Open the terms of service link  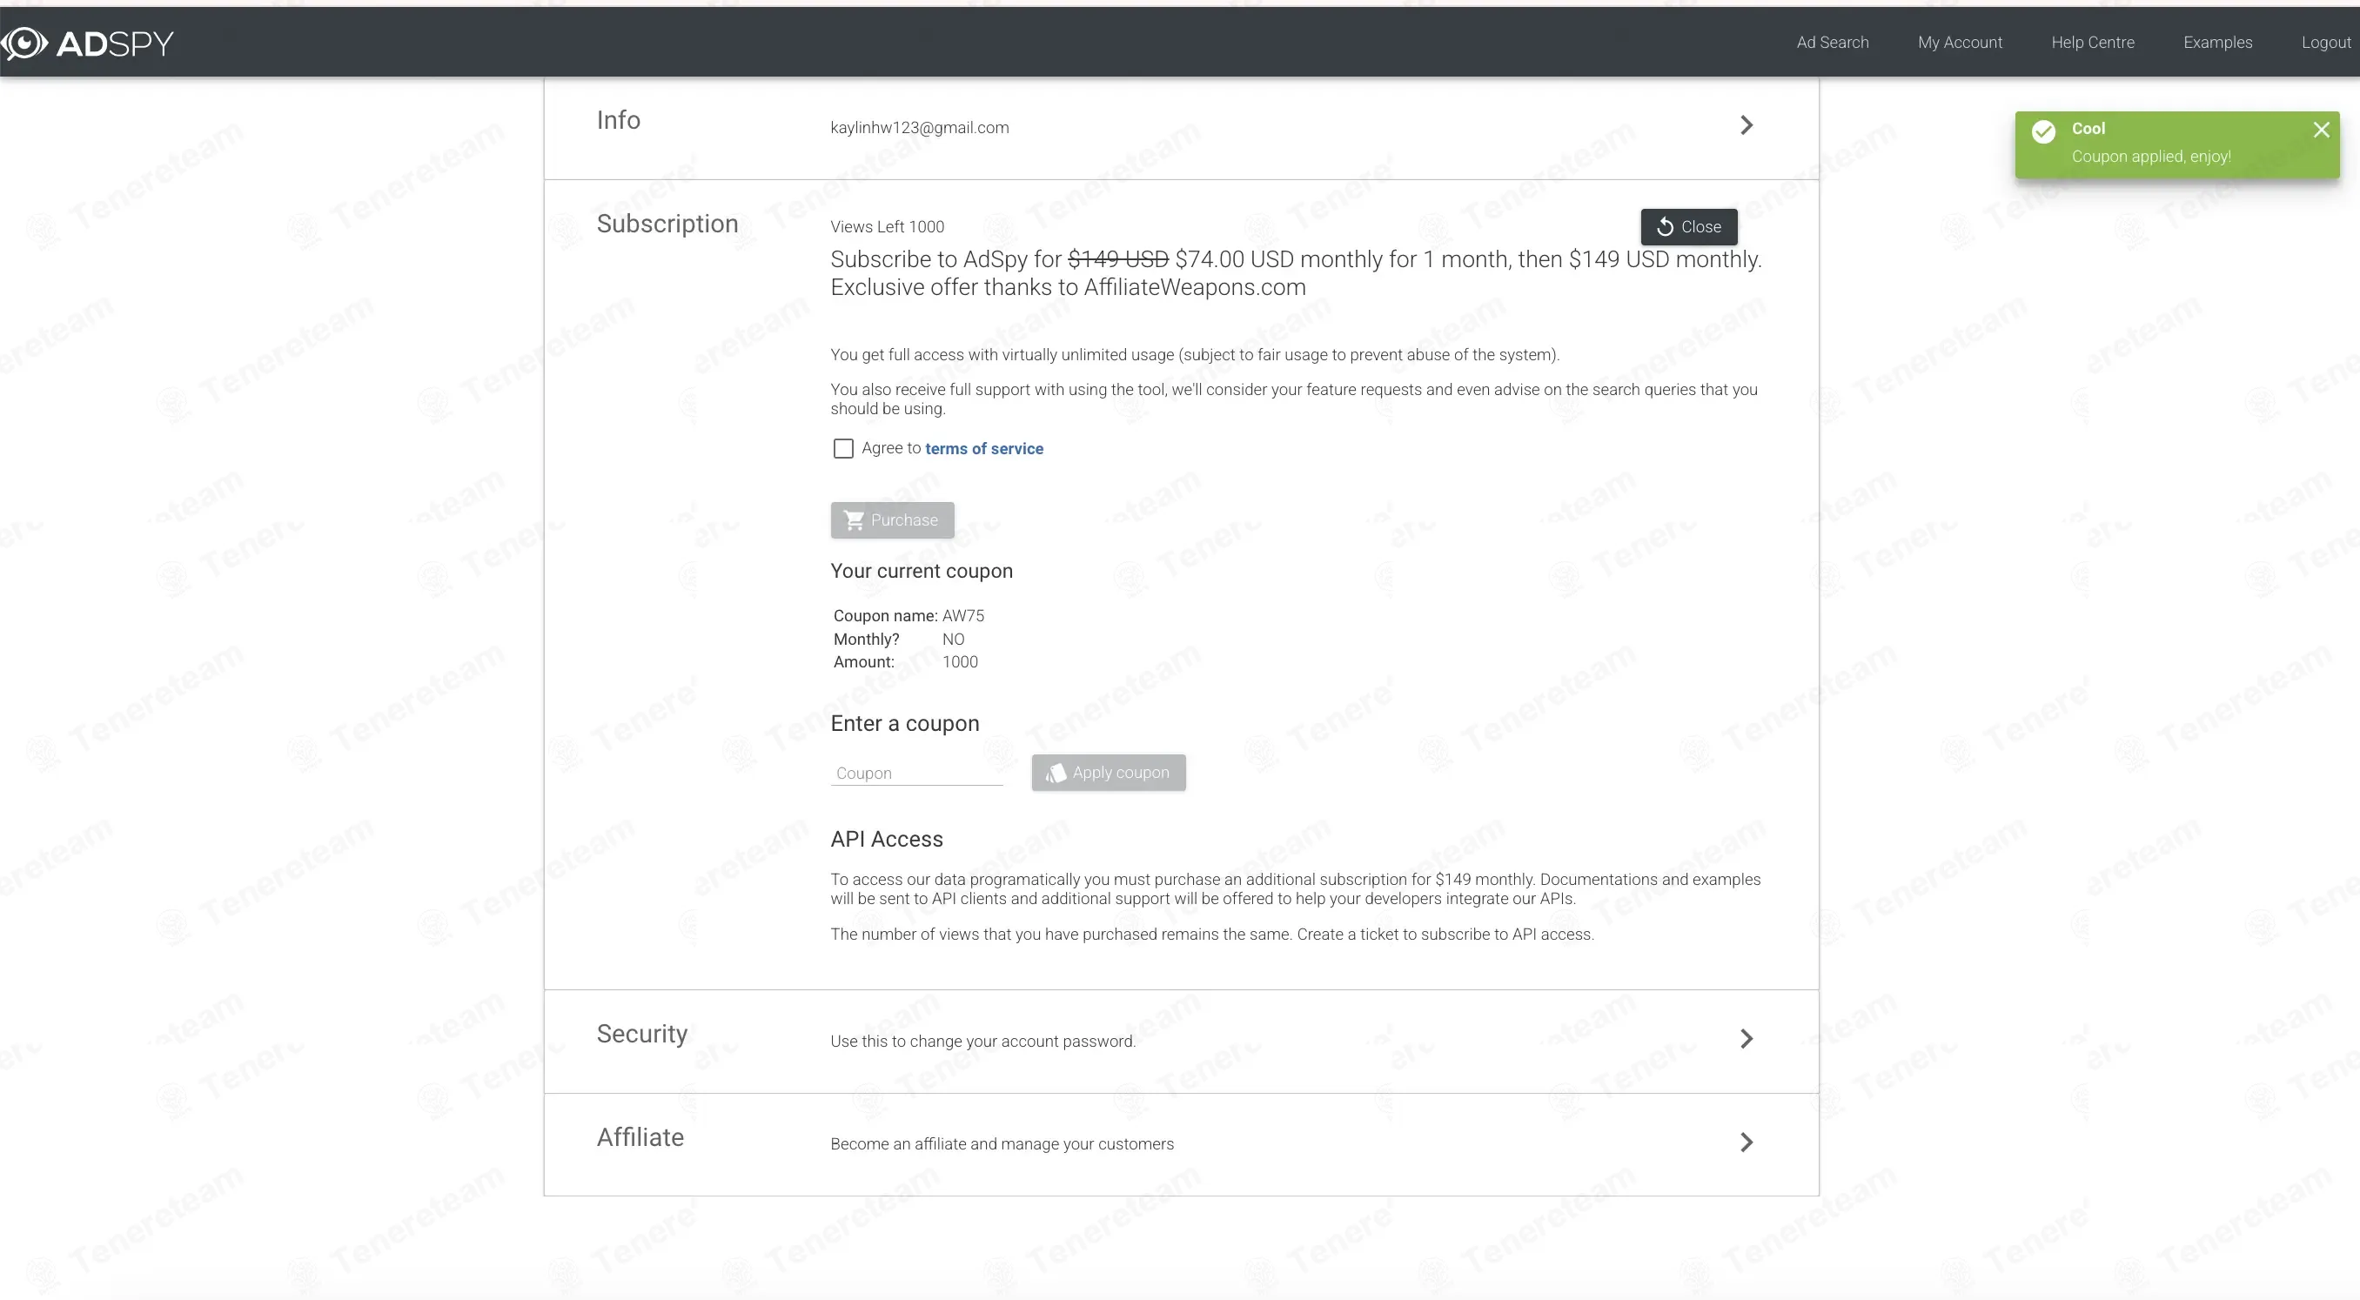[x=984, y=449]
